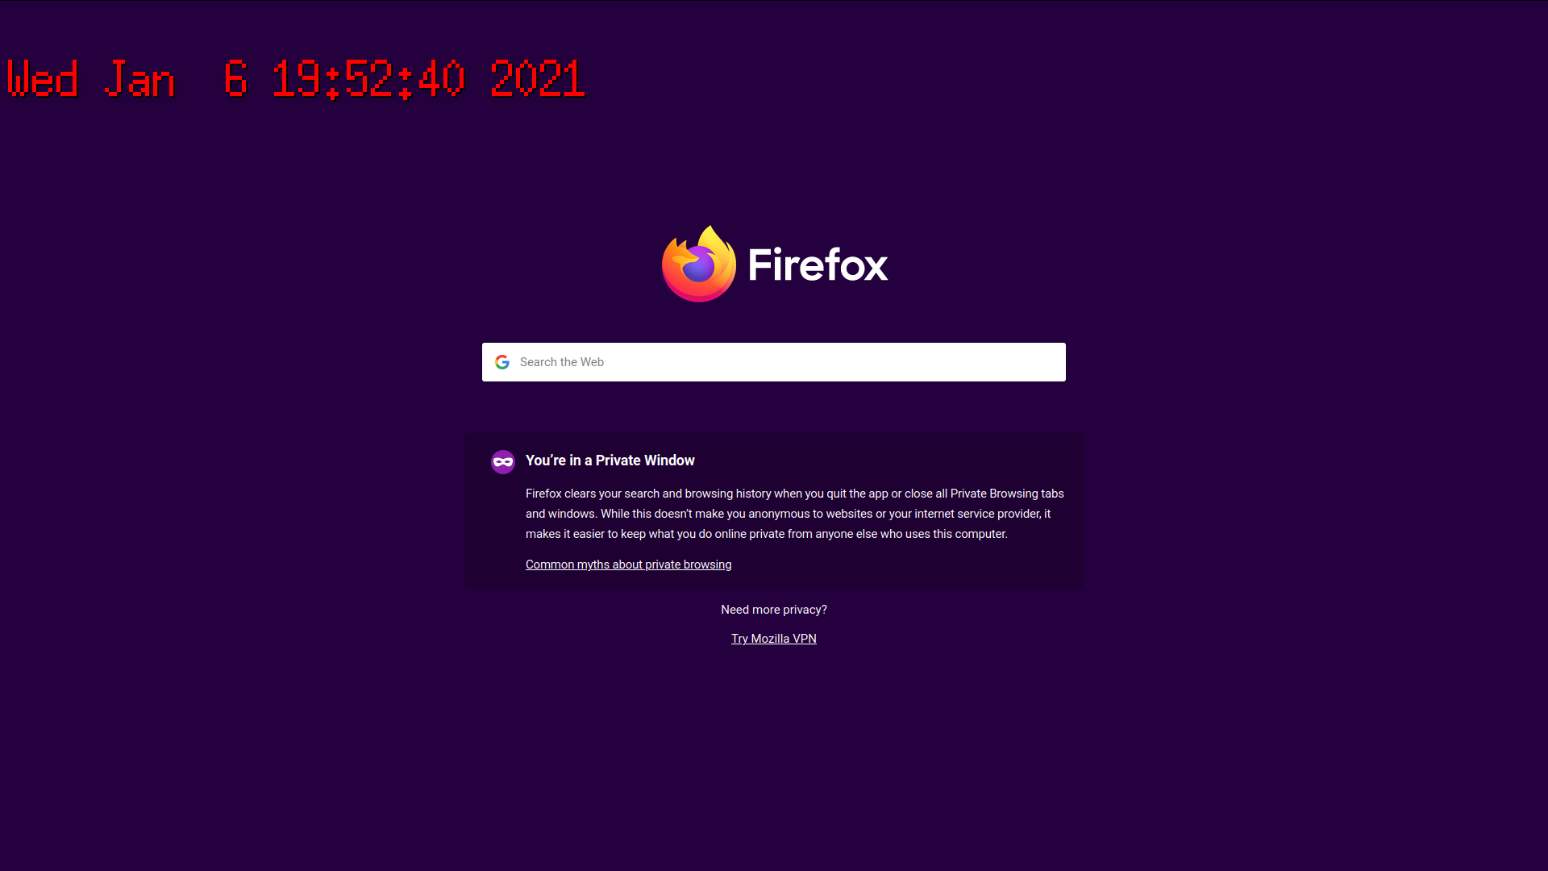Click the red Jan month label
The width and height of the screenshot is (1548, 871).
[139, 79]
